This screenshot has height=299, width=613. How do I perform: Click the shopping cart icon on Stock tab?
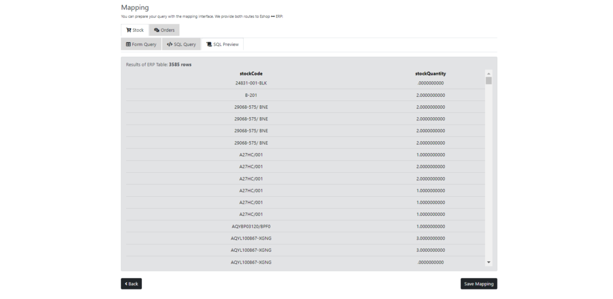click(x=128, y=30)
